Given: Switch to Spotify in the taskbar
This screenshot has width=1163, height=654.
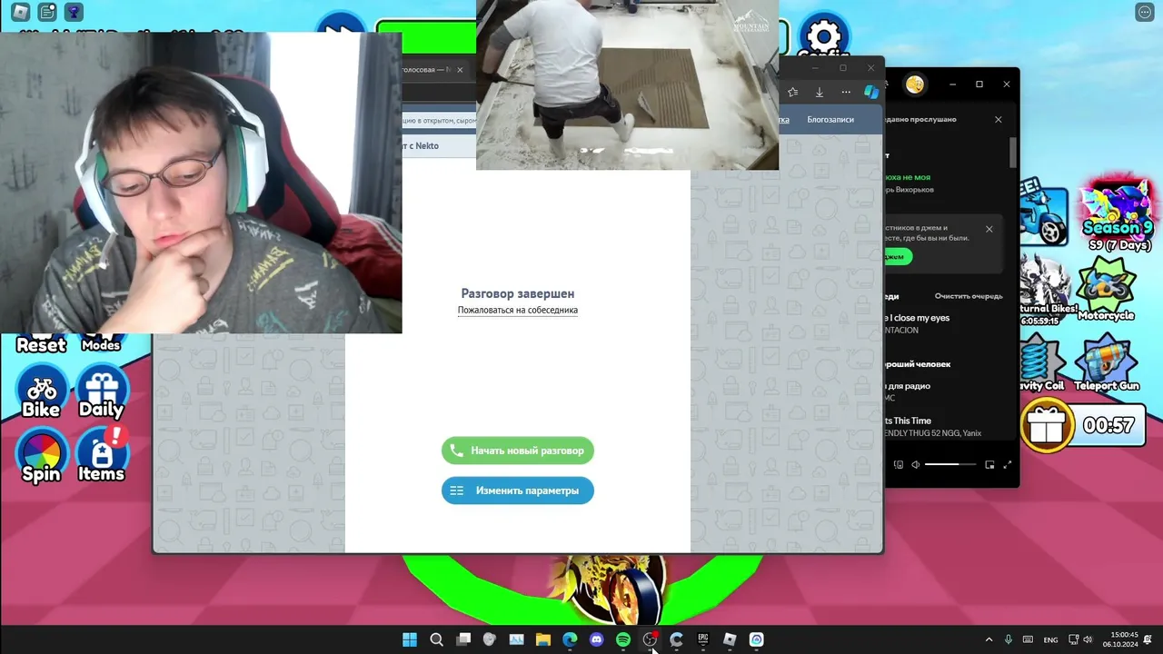Looking at the screenshot, I should 623,639.
